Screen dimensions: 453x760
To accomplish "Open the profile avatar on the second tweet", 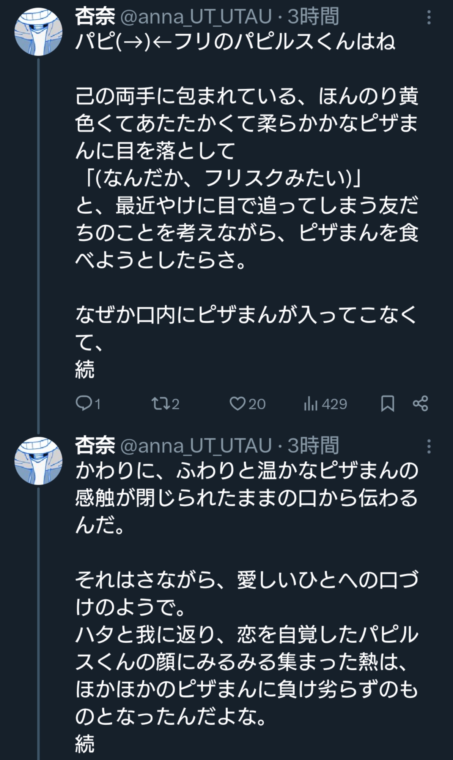I will point(38,461).
